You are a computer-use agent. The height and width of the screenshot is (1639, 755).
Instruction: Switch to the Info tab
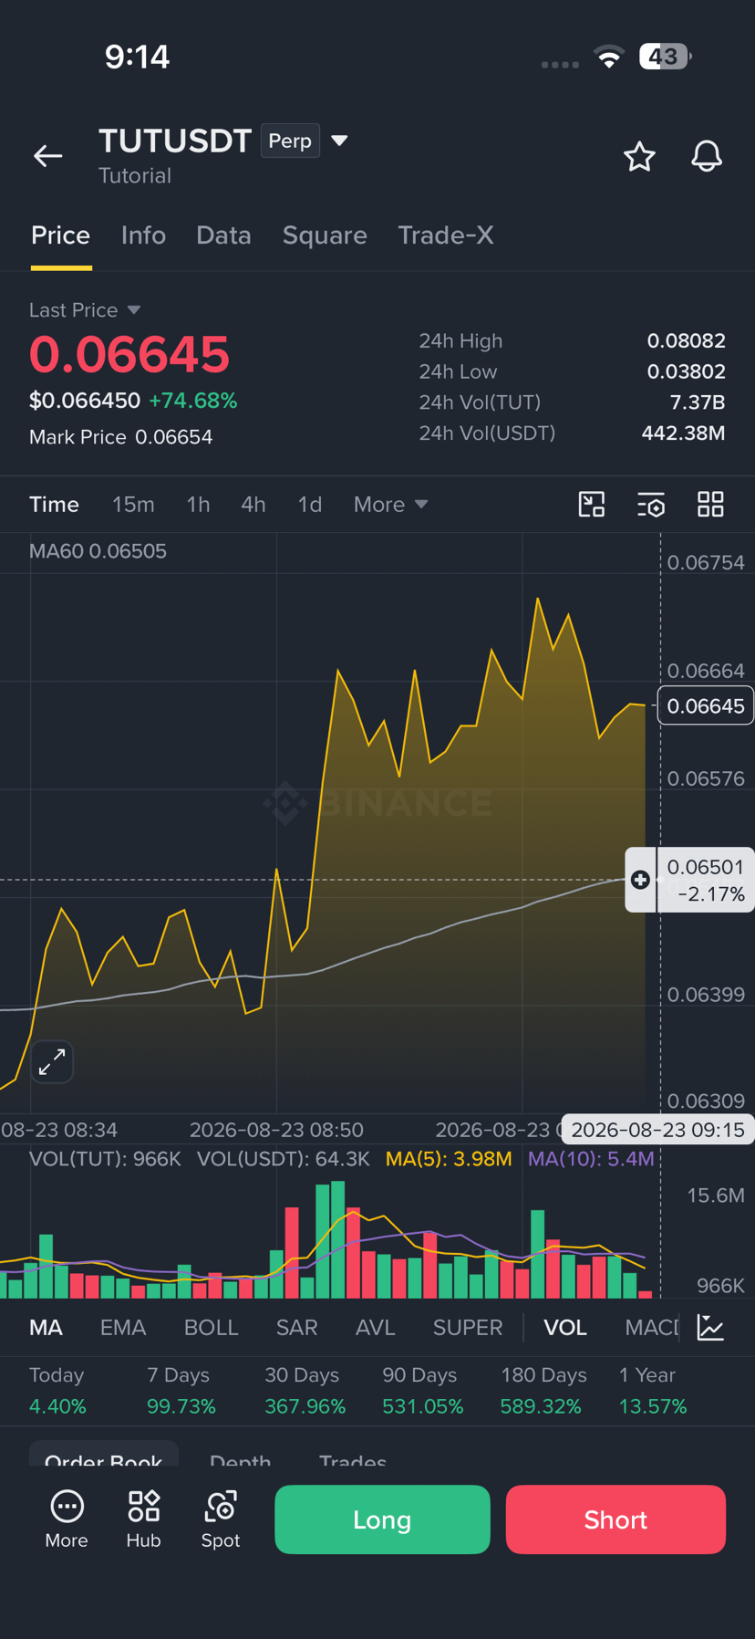coord(143,235)
